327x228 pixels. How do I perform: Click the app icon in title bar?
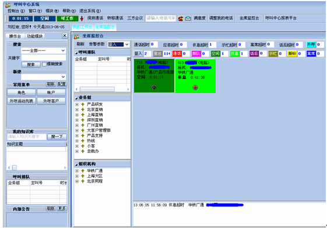tap(8, 5)
